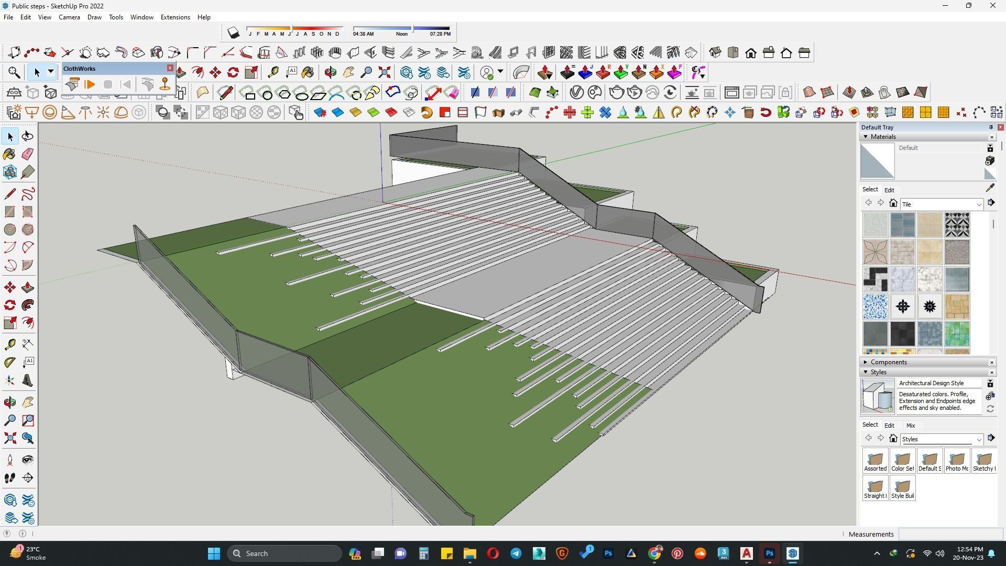Open the Camera menu

pos(69,17)
